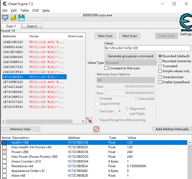Switch to the Scan 2 tab

coord(32,26)
